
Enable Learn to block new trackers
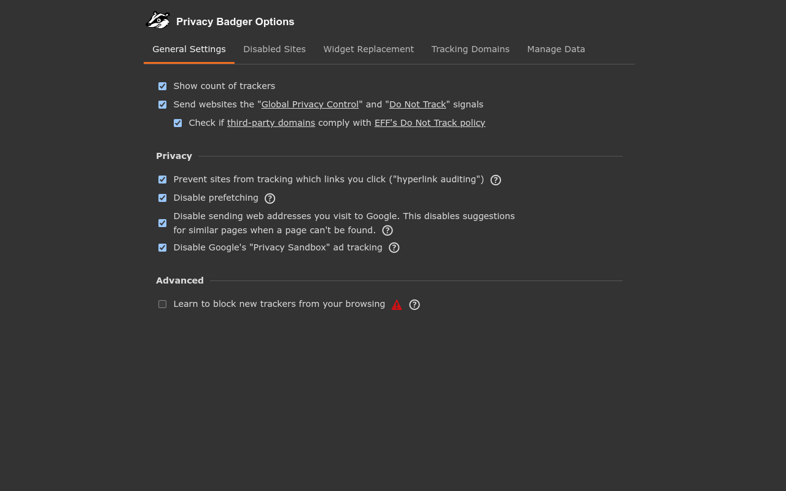(x=162, y=304)
